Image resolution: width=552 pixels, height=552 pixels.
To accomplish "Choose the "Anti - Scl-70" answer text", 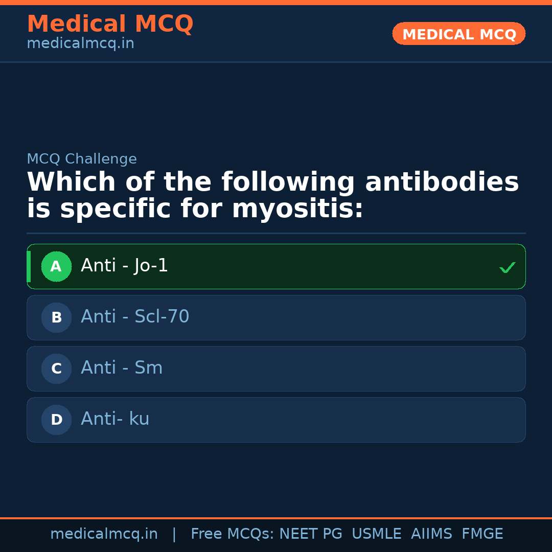I will coord(135,317).
